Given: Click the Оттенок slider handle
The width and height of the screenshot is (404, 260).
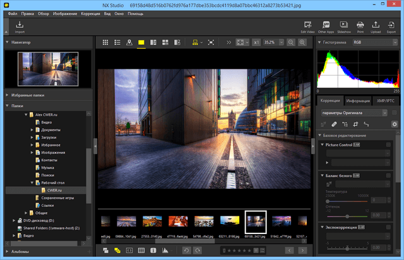Looking at the screenshot, I should click(x=347, y=216).
